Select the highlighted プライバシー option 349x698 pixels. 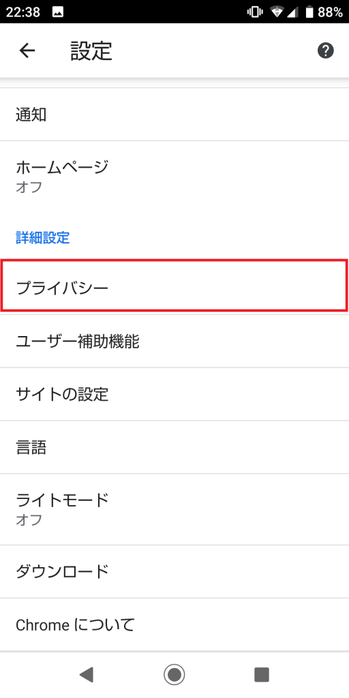point(174,285)
